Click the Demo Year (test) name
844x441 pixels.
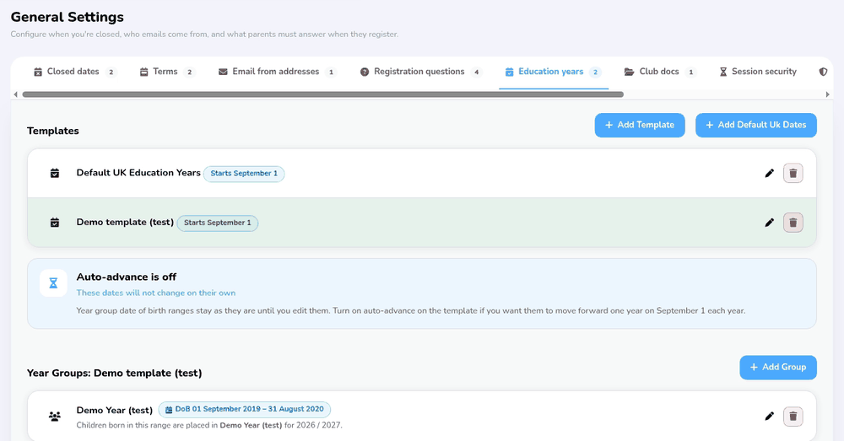click(x=115, y=411)
